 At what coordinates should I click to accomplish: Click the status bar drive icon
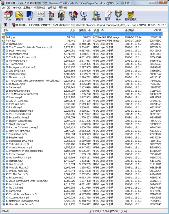pyautogui.click(x=3, y=211)
